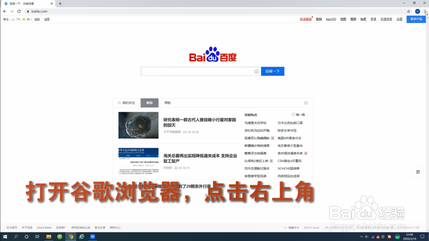
Task: Click the blue W app taskbar icon
Action: click(x=93, y=237)
